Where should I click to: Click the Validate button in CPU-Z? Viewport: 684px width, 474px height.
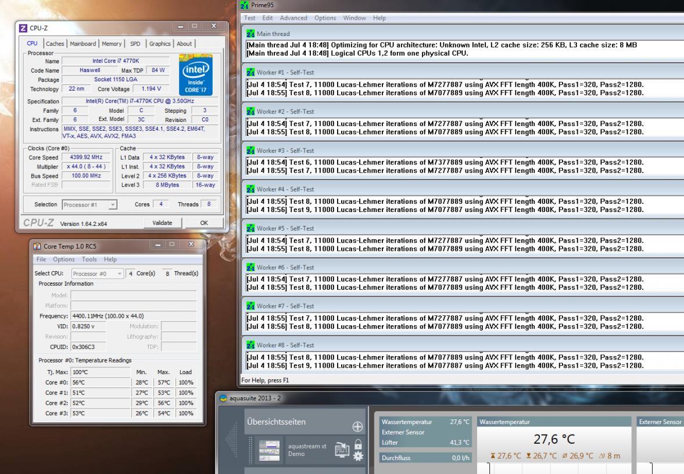click(162, 223)
